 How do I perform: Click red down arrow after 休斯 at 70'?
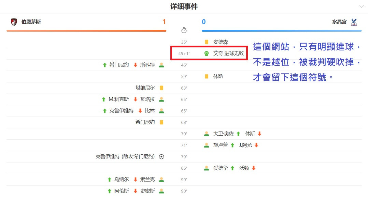(259, 134)
